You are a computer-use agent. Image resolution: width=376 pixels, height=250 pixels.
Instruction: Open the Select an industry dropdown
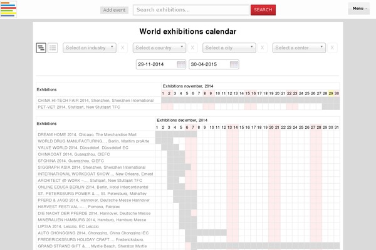click(x=90, y=47)
